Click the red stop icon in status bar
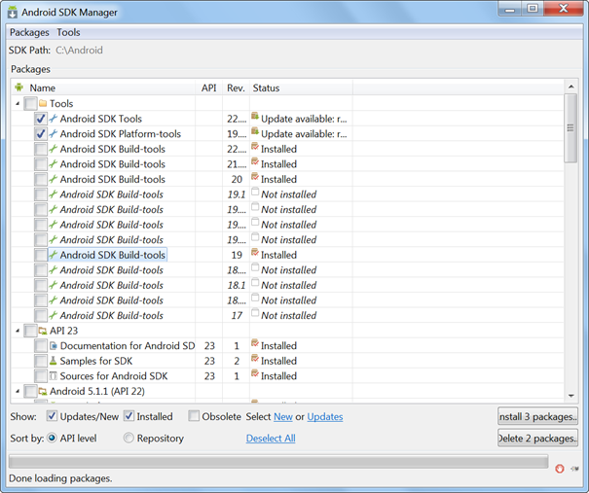The height and width of the screenshot is (493, 589). coord(560,469)
